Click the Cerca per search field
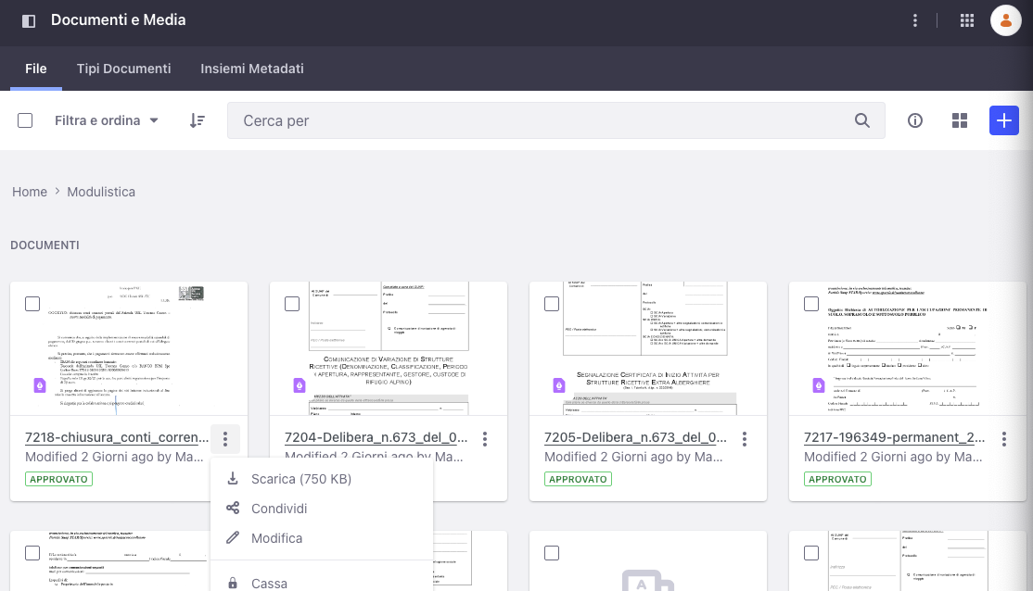 (538, 120)
